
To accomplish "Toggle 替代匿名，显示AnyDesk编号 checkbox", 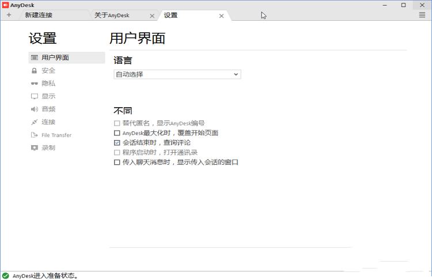I will pyautogui.click(x=117, y=123).
